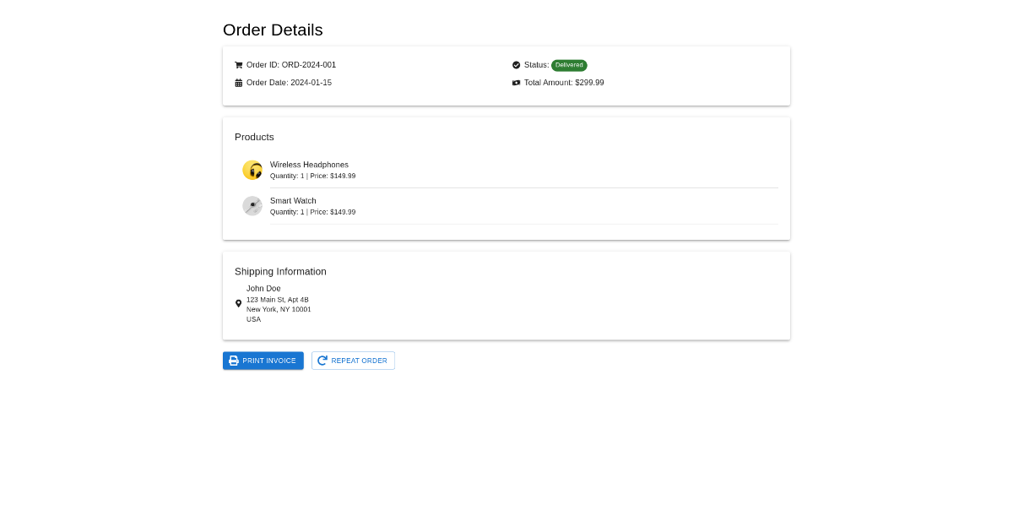The image size is (1013, 532).
Task: Click the calendar icon next to Order Date
Action: (x=239, y=83)
